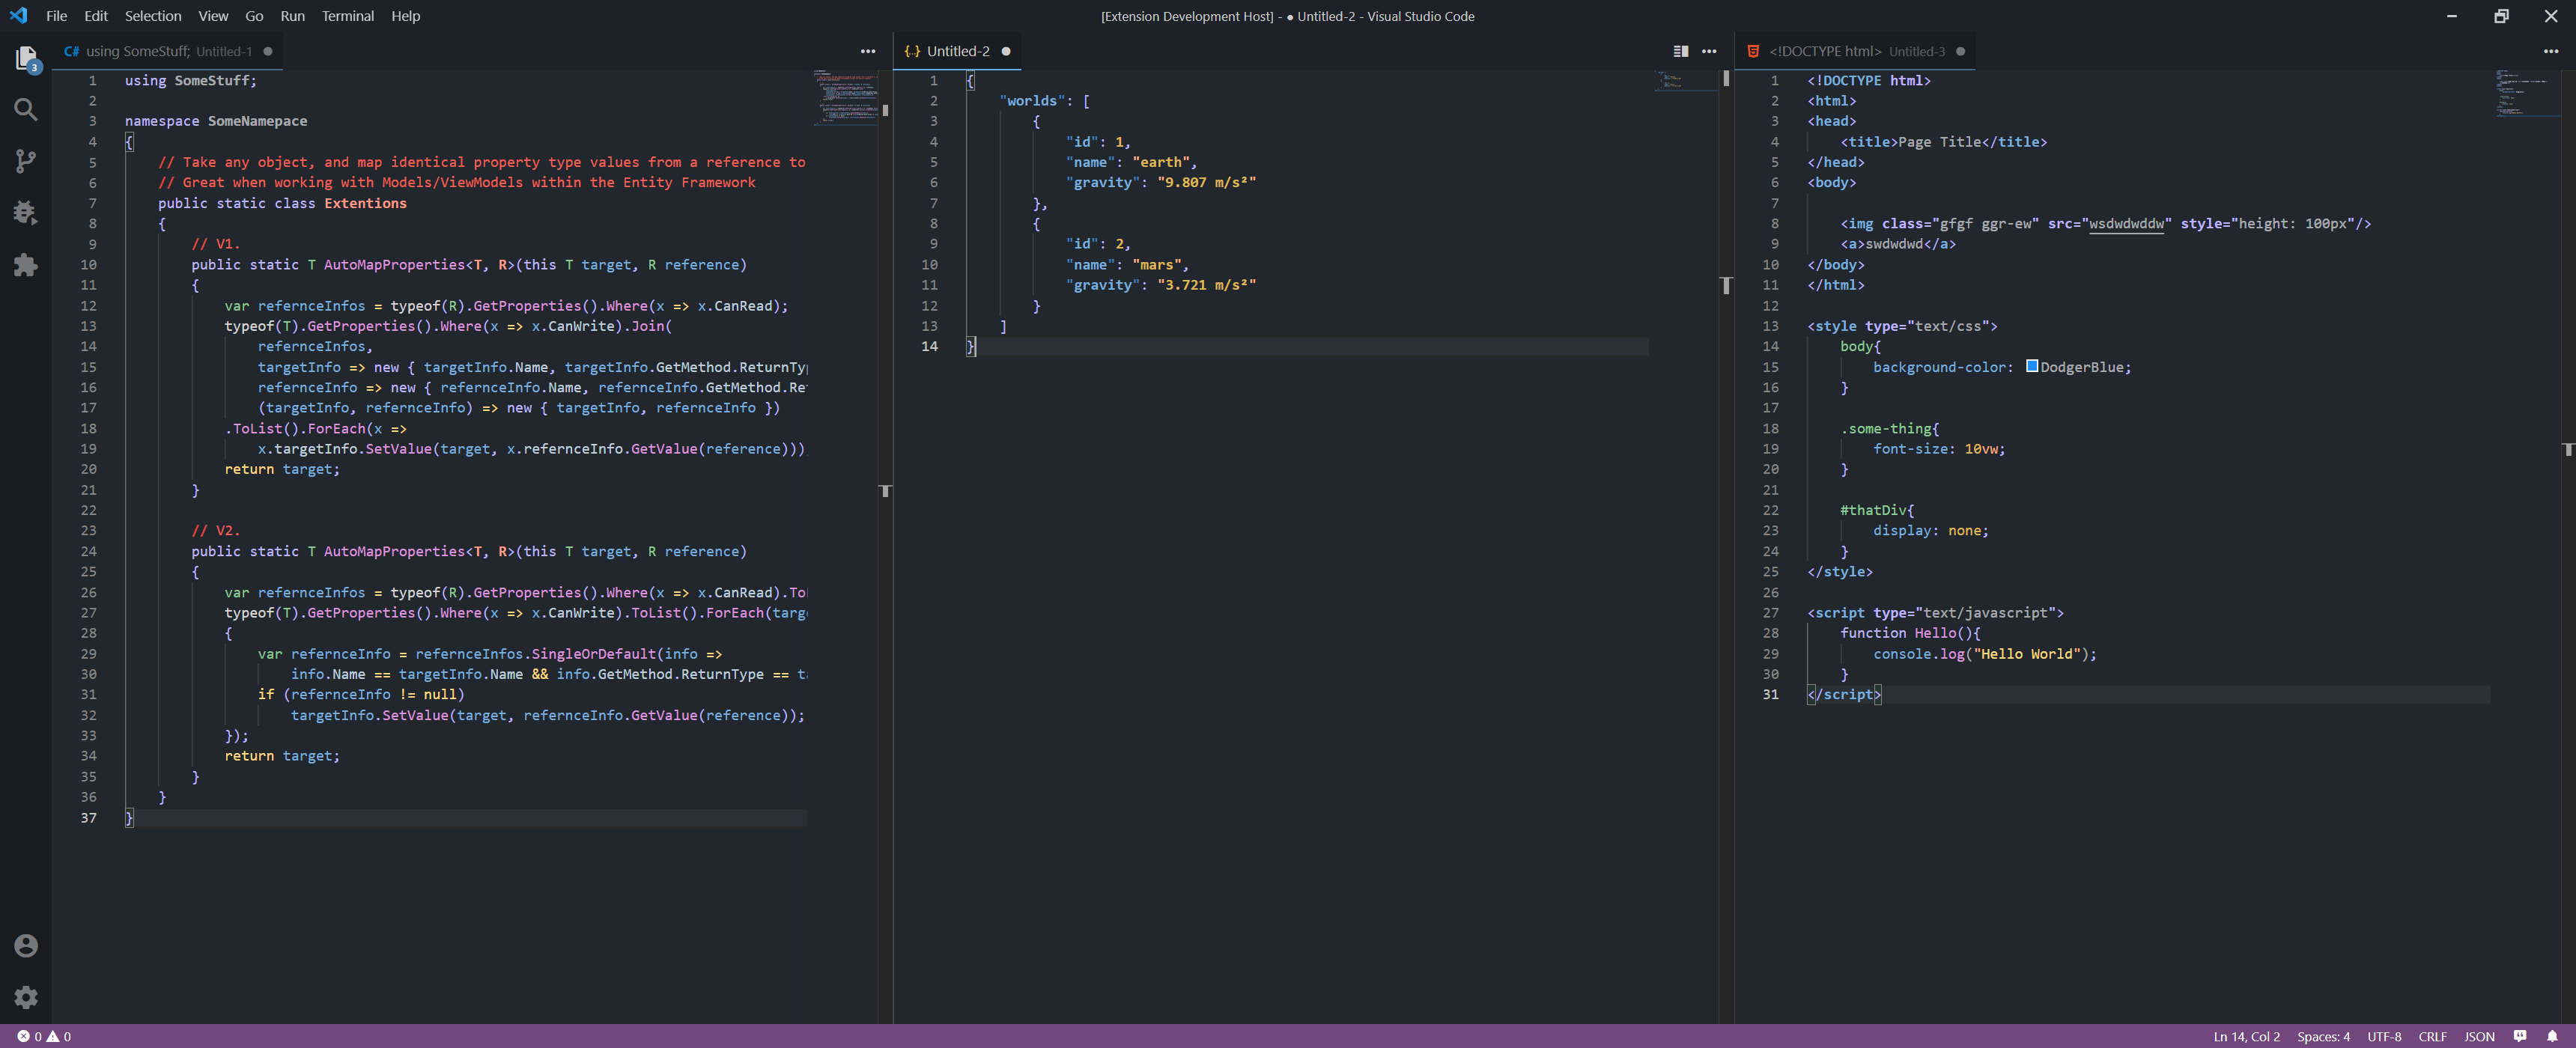Click the feedback icon in status bar
Viewport: 2576px width, 1048px height.
pos(2519,1036)
